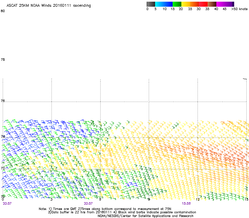Click the 20:57 time label near longitude 6
This screenshot has width=249, height=218.
[x=88, y=204]
